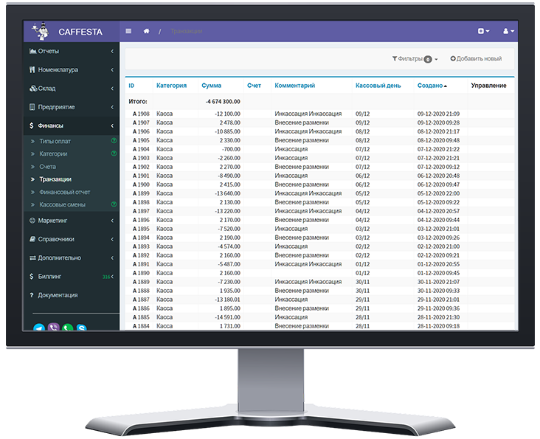Click transaction ID A 1900
This screenshot has height=439, width=540.
[x=141, y=184]
